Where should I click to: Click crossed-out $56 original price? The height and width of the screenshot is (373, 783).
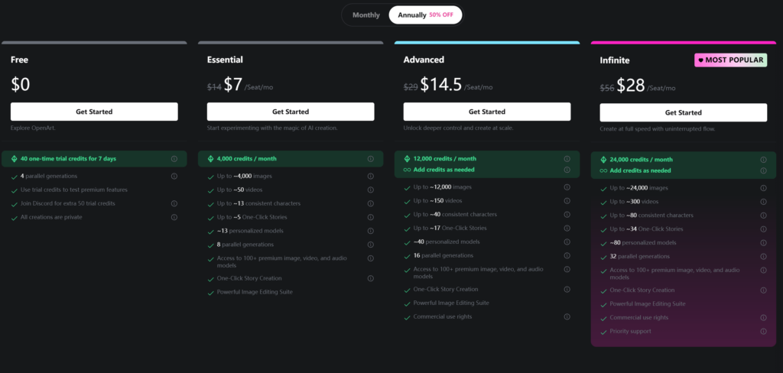[606, 88]
